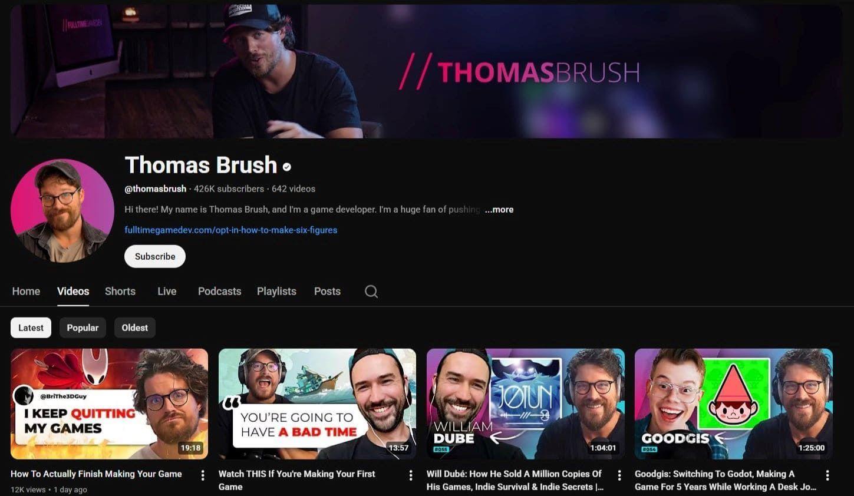This screenshot has width=854, height=496.
Task: Open three-dot menu for Will Dubé video
Action: click(x=619, y=475)
